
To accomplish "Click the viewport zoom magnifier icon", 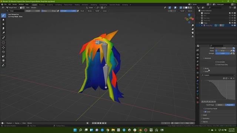I will (193, 25).
